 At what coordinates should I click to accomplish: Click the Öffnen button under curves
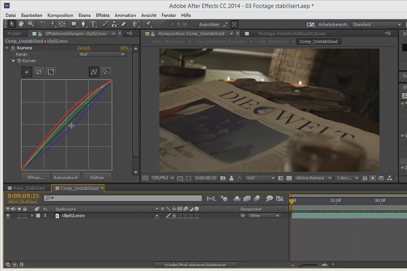point(35,178)
